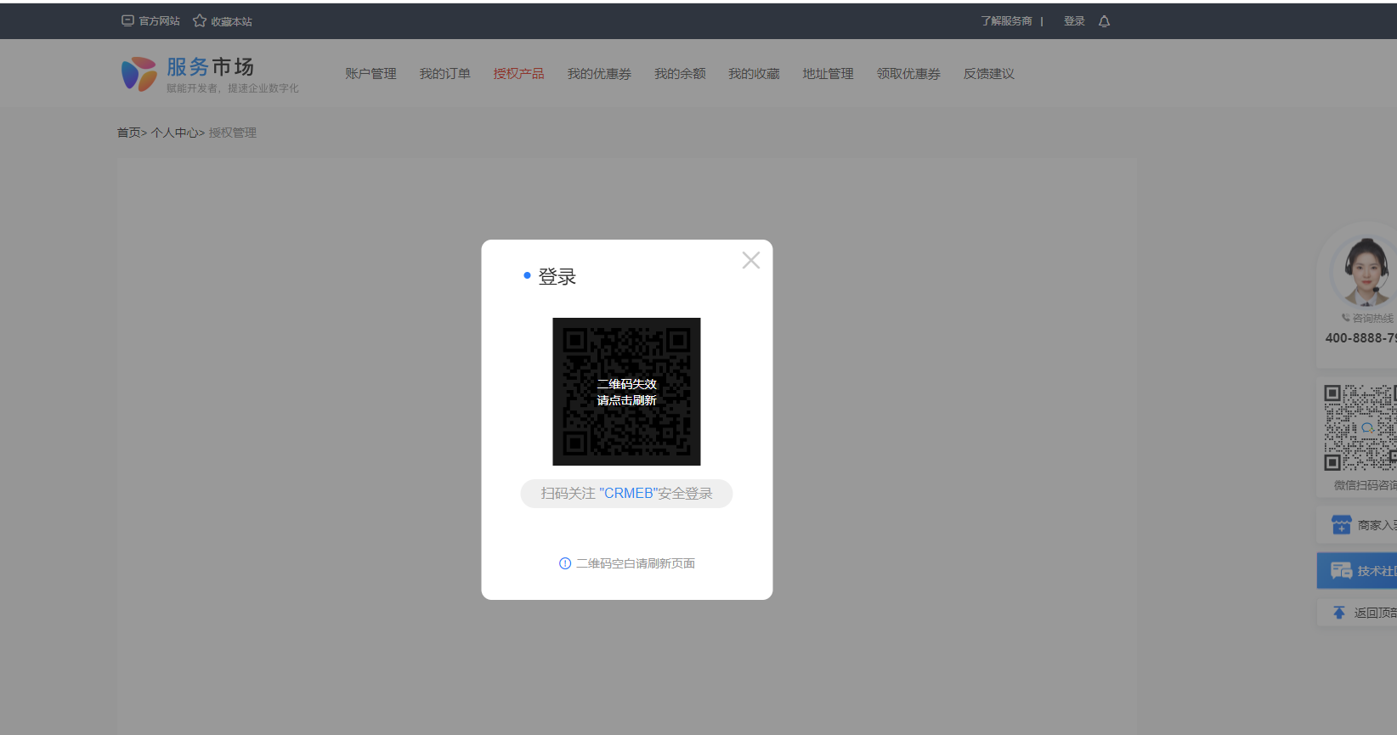Click the scan-to-follow CRMEB secure login pill
The height and width of the screenshot is (735, 1397).
coord(626,494)
